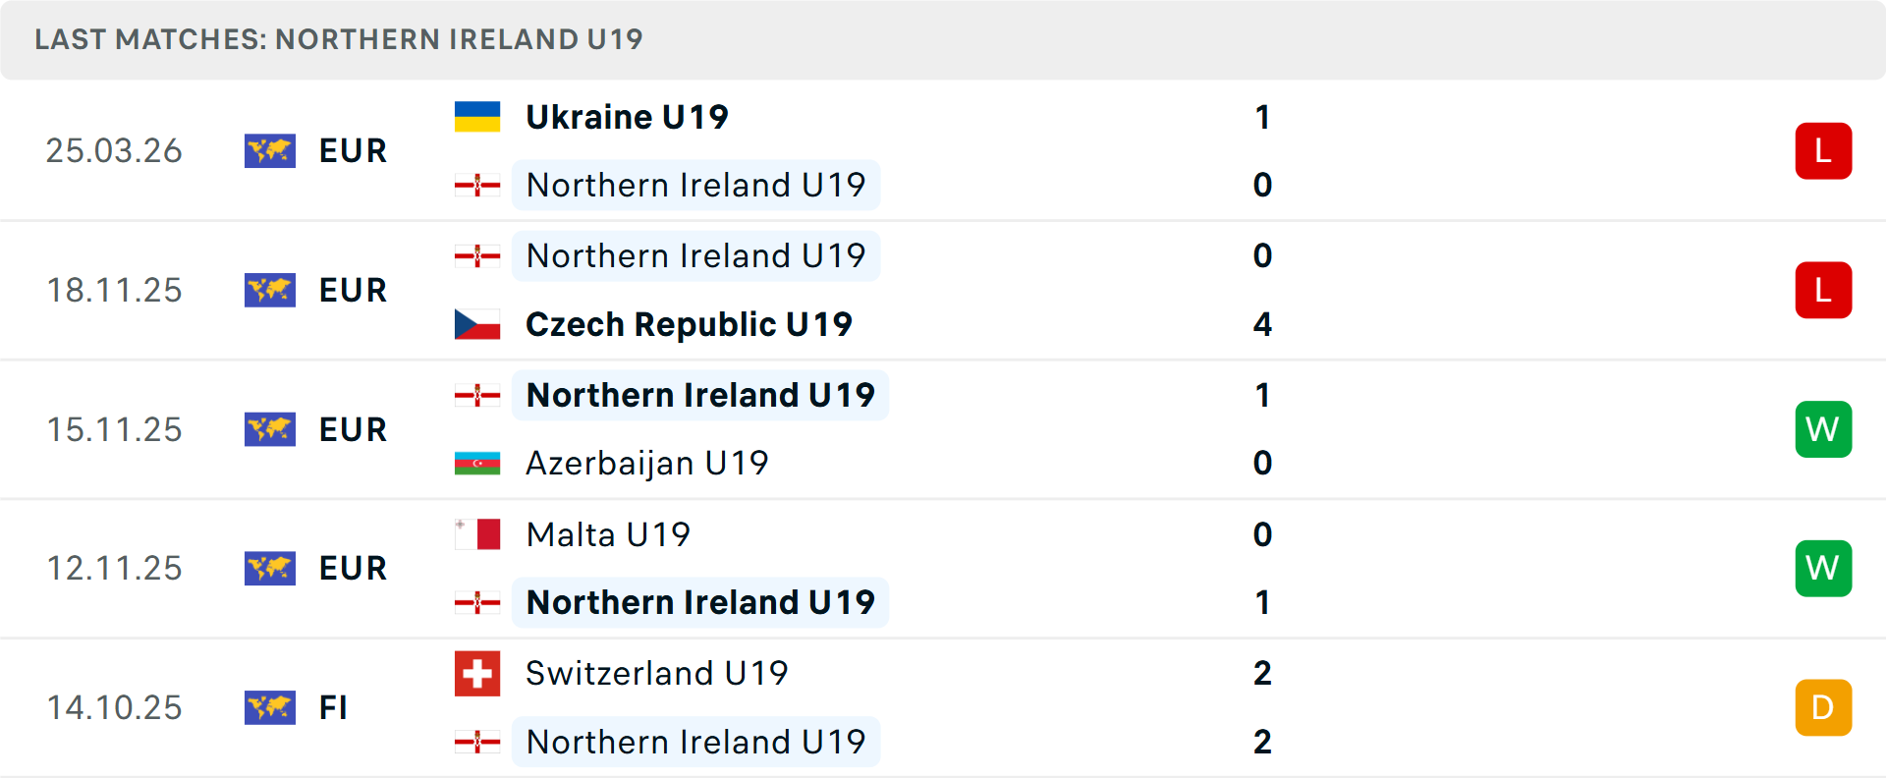
Task: Open the Ukraine U19 team page
Action: click(628, 116)
